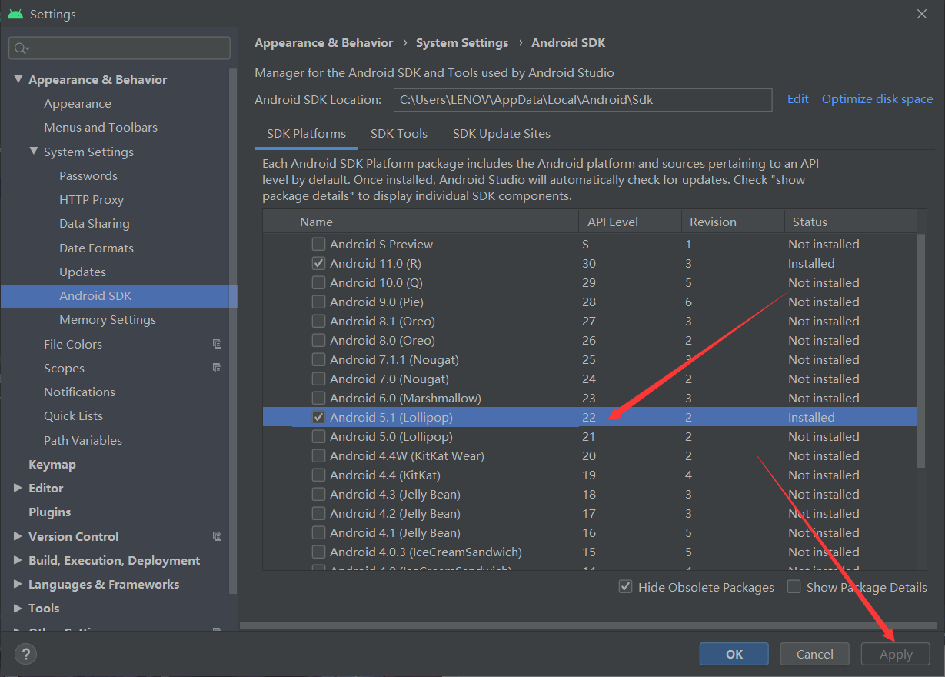Switch to the SDK Platforms tab
The width and height of the screenshot is (945, 677).
click(x=306, y=134)
